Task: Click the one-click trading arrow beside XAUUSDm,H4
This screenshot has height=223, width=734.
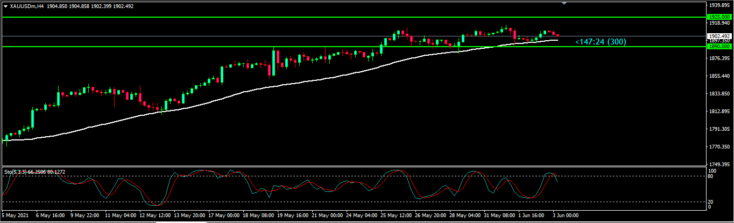Action: pos(6,6)
